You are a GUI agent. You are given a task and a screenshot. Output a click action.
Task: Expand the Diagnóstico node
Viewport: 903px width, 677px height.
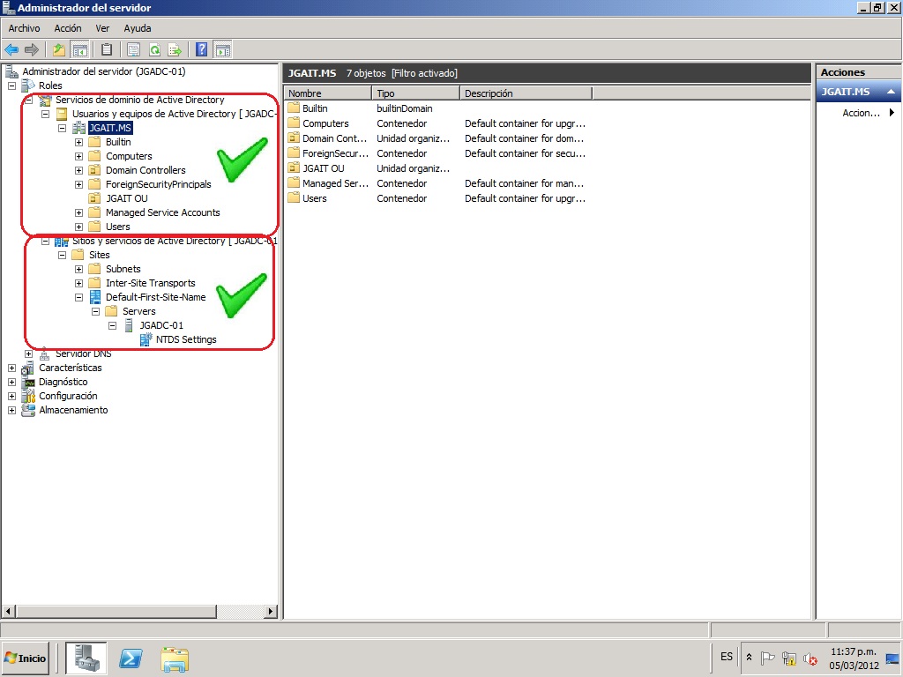[12, 382]
